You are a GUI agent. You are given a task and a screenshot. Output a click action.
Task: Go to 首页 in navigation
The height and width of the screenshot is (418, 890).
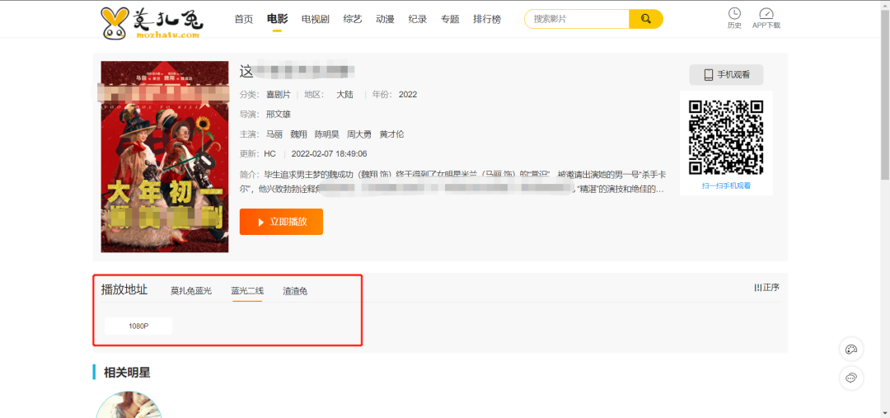point(243,19)
